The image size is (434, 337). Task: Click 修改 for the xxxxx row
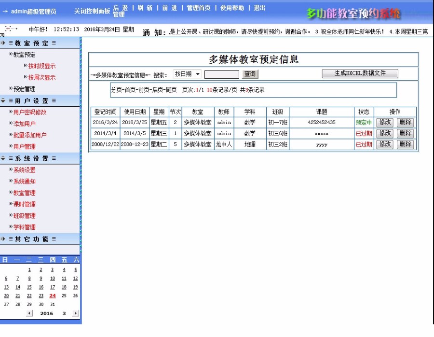385,133
